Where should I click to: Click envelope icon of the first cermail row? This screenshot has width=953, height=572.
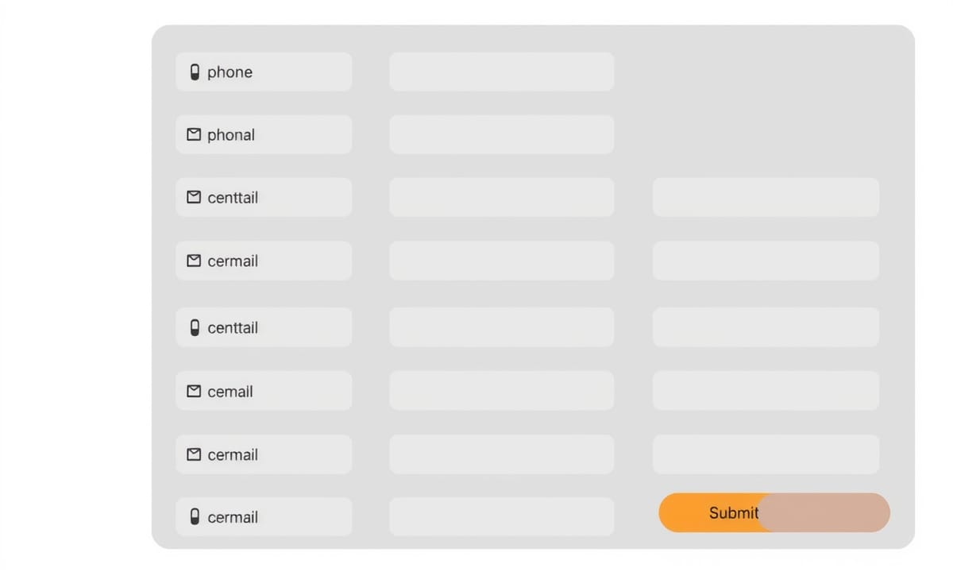(x=194, y=261)
